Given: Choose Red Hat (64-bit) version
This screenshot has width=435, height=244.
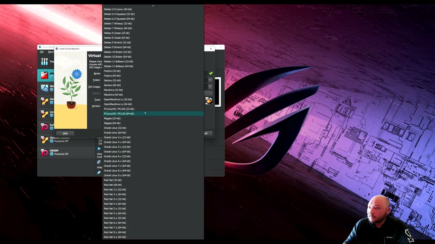Looking at the screenshot, I should (x=153, y=185).
